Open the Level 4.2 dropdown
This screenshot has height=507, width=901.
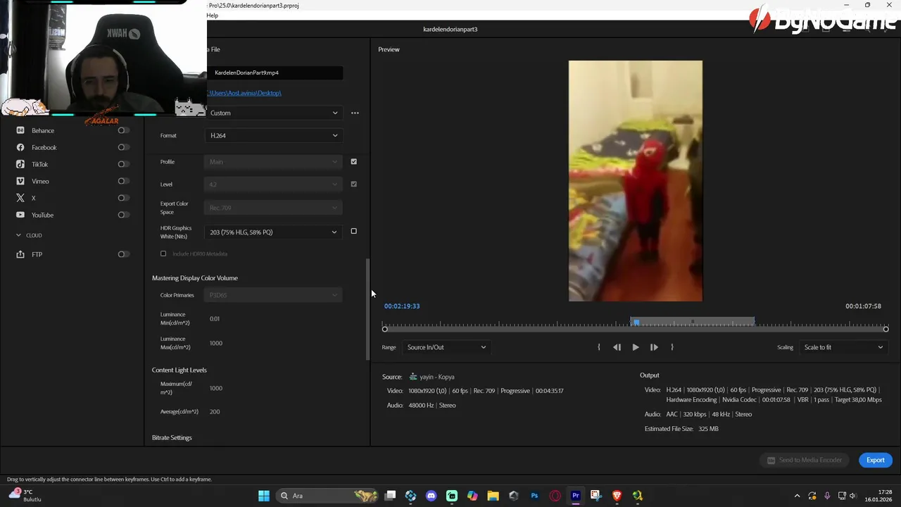pyautogui.click(x=274, y=184)
